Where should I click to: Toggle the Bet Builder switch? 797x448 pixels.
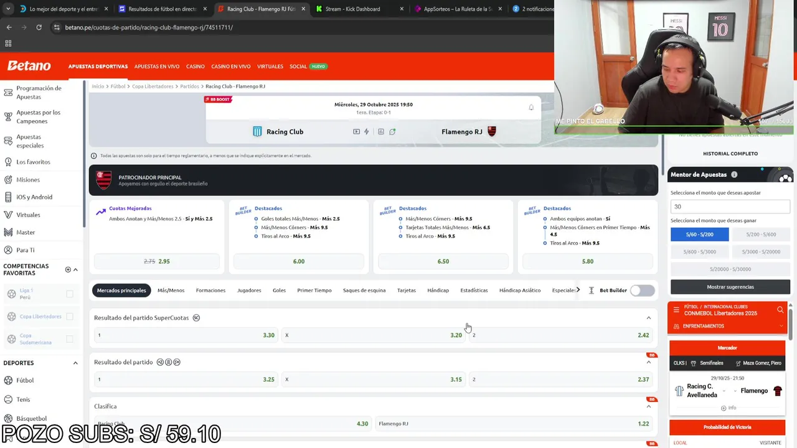tap(642, 291)
